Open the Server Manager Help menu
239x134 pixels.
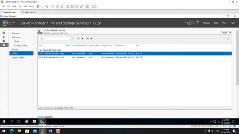232,23
